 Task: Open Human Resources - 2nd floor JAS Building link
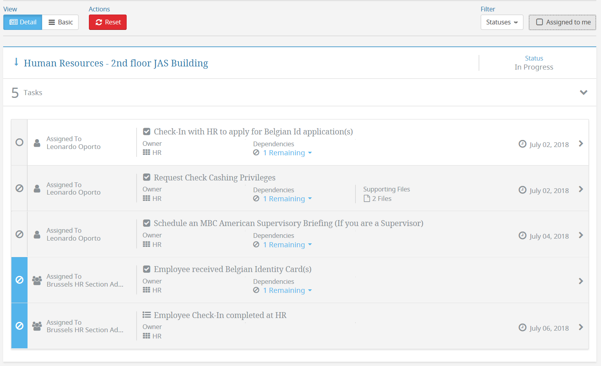coord(116,63)
